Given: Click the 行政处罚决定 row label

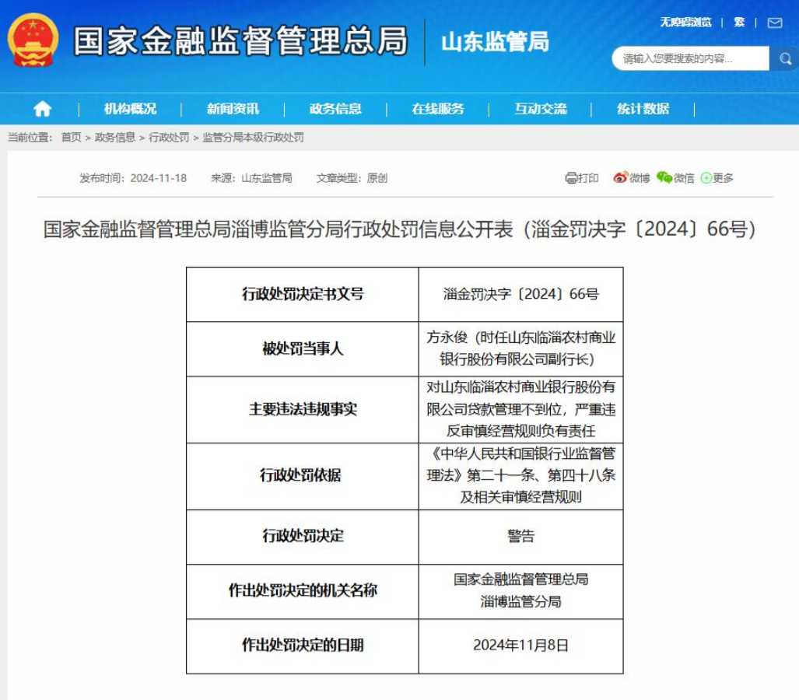Looking at the screenshot, I should tap(303, 537).
